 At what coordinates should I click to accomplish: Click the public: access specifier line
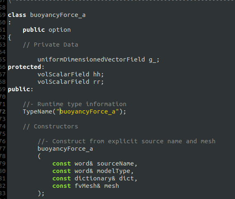click(x=20, y=89)
